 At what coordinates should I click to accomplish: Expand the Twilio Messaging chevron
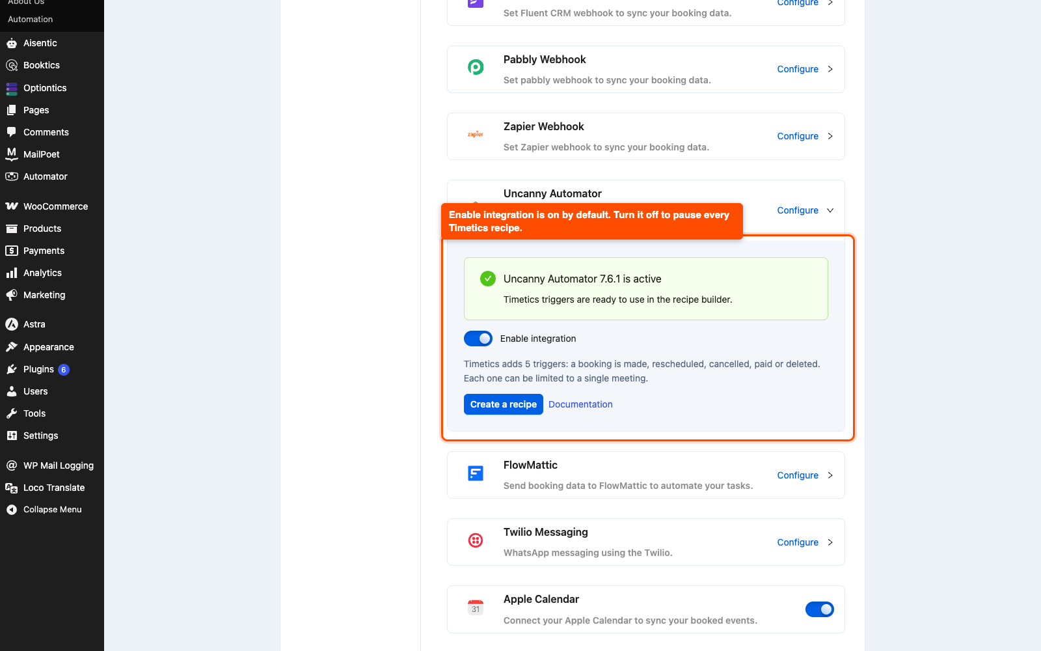coord(830,542)
